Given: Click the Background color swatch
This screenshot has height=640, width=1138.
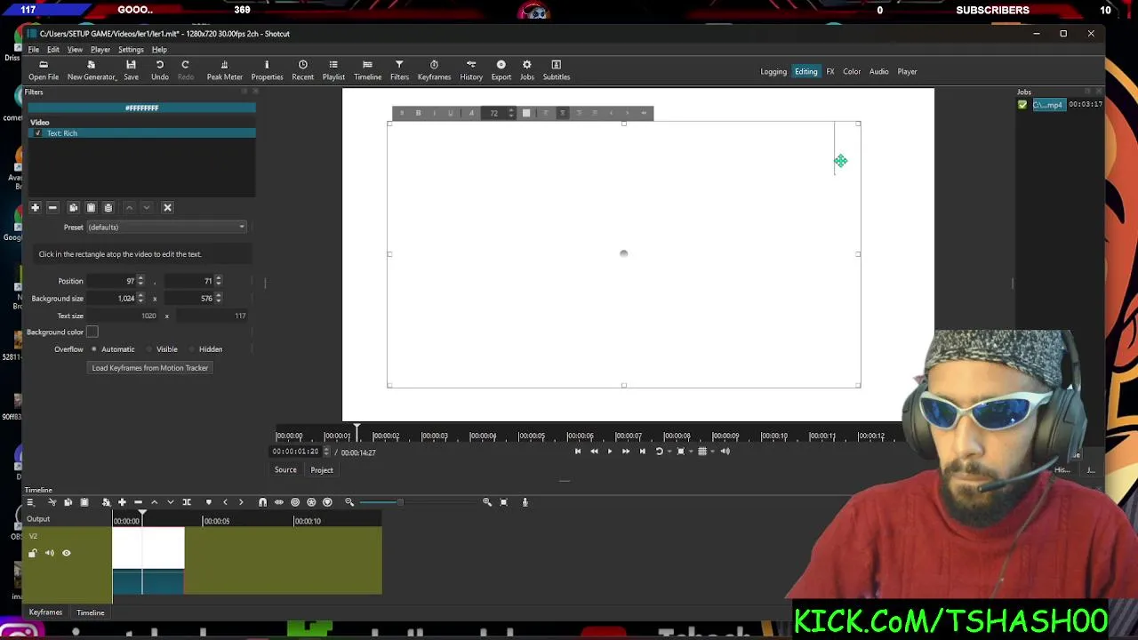Looking at the screenshot, I should click(x=92, y=332).
